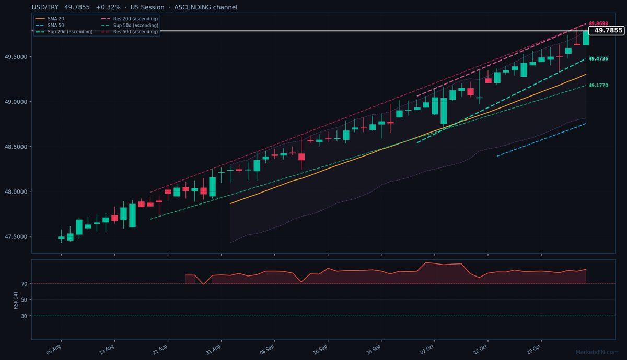Click the ASCENDING channel text in the title
Viewport: 627px width, 360px height.
(206, 7)
